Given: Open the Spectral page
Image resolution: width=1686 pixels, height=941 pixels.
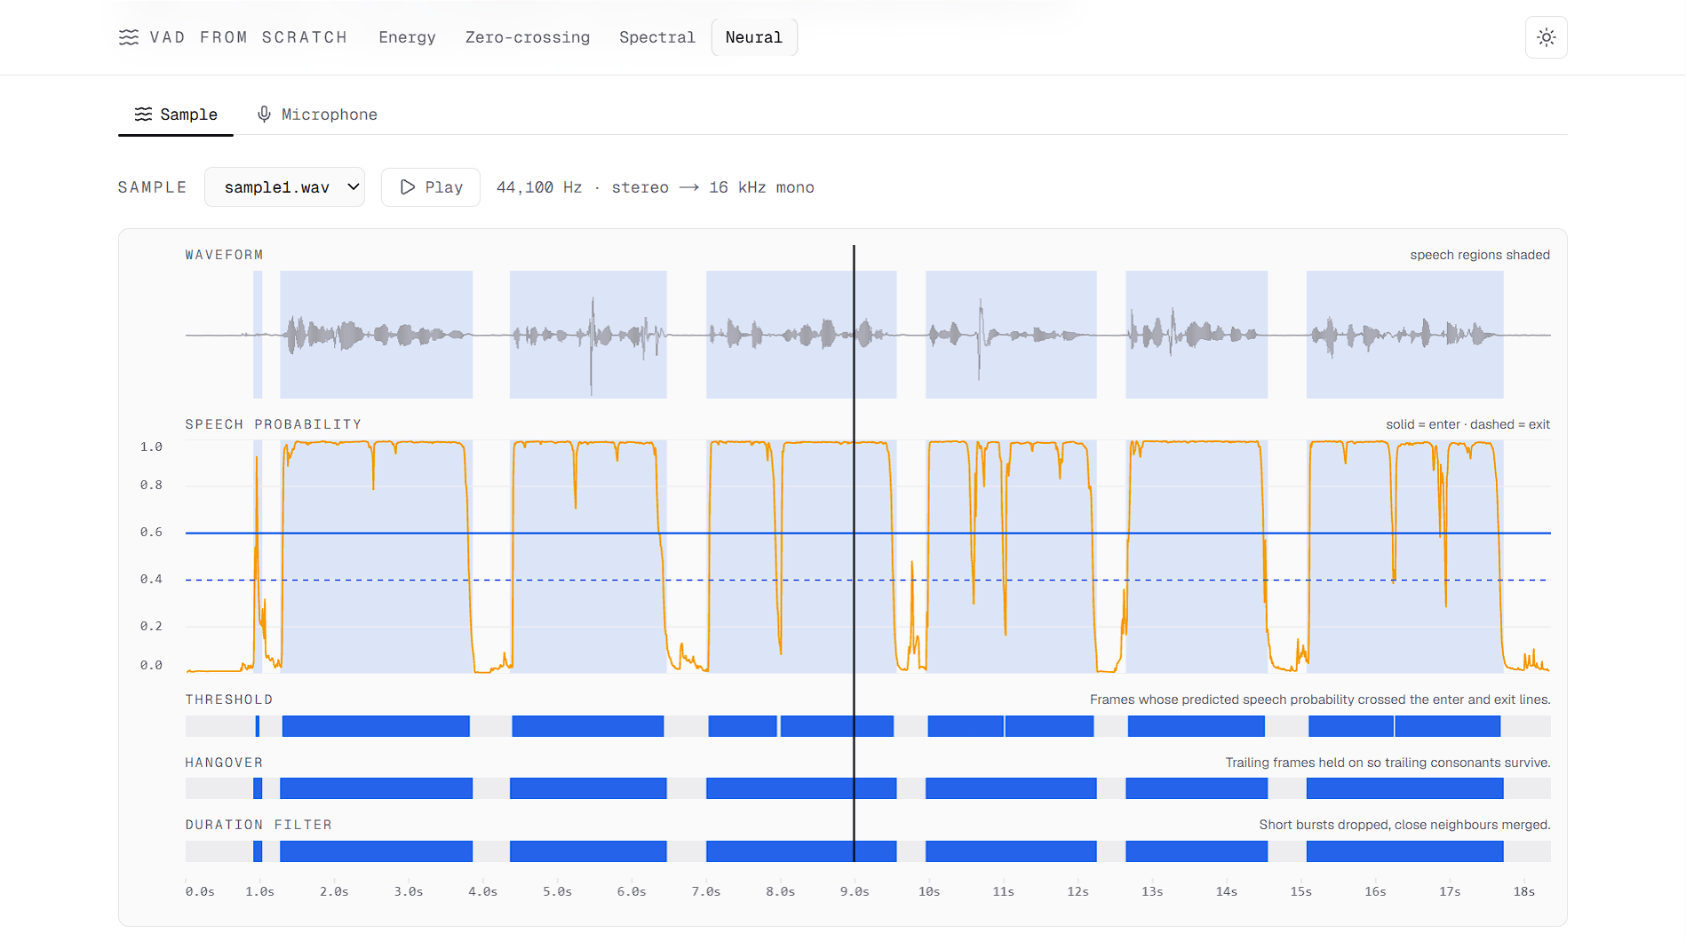Looking at the screenshot, I should coord(657,37).
